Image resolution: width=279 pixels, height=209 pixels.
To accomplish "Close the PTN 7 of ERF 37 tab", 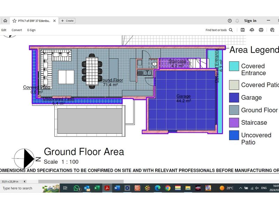I will 54,21.
